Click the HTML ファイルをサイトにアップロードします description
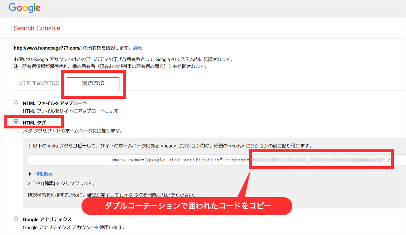 pyautogui.click(x=72, y=111)
